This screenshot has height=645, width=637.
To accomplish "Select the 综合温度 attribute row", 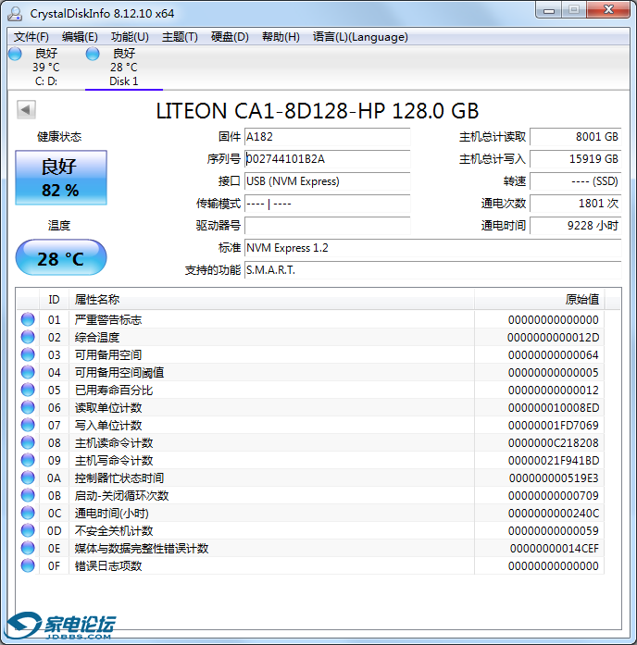I will point(310,338).
